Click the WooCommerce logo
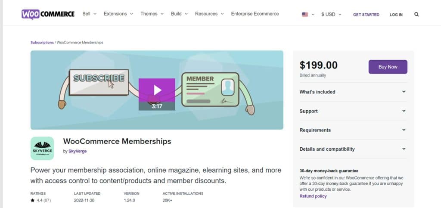 [x=48, y=14]
